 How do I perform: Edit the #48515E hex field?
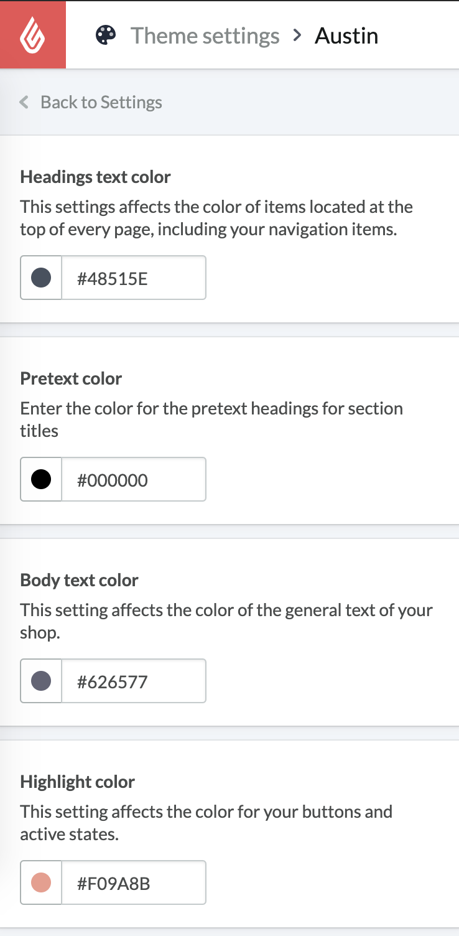coord(133,278)
